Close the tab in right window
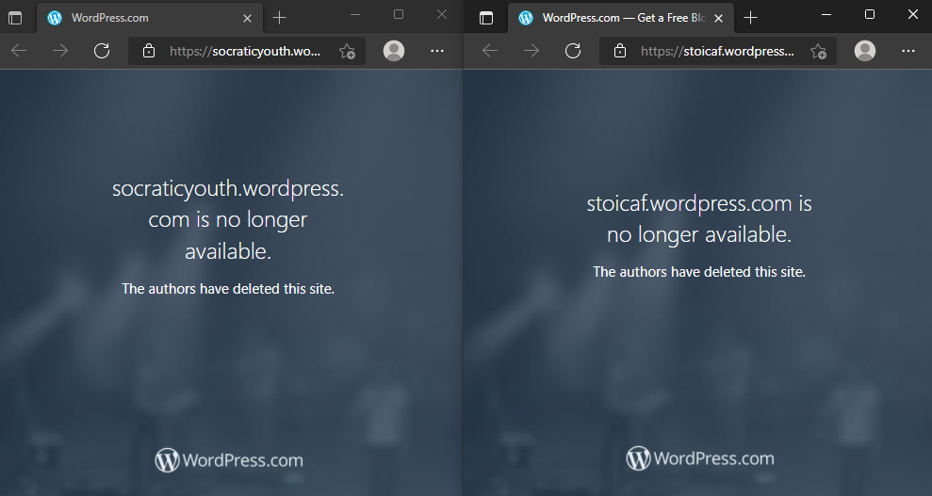932x496 pixels. pos(718,19)
